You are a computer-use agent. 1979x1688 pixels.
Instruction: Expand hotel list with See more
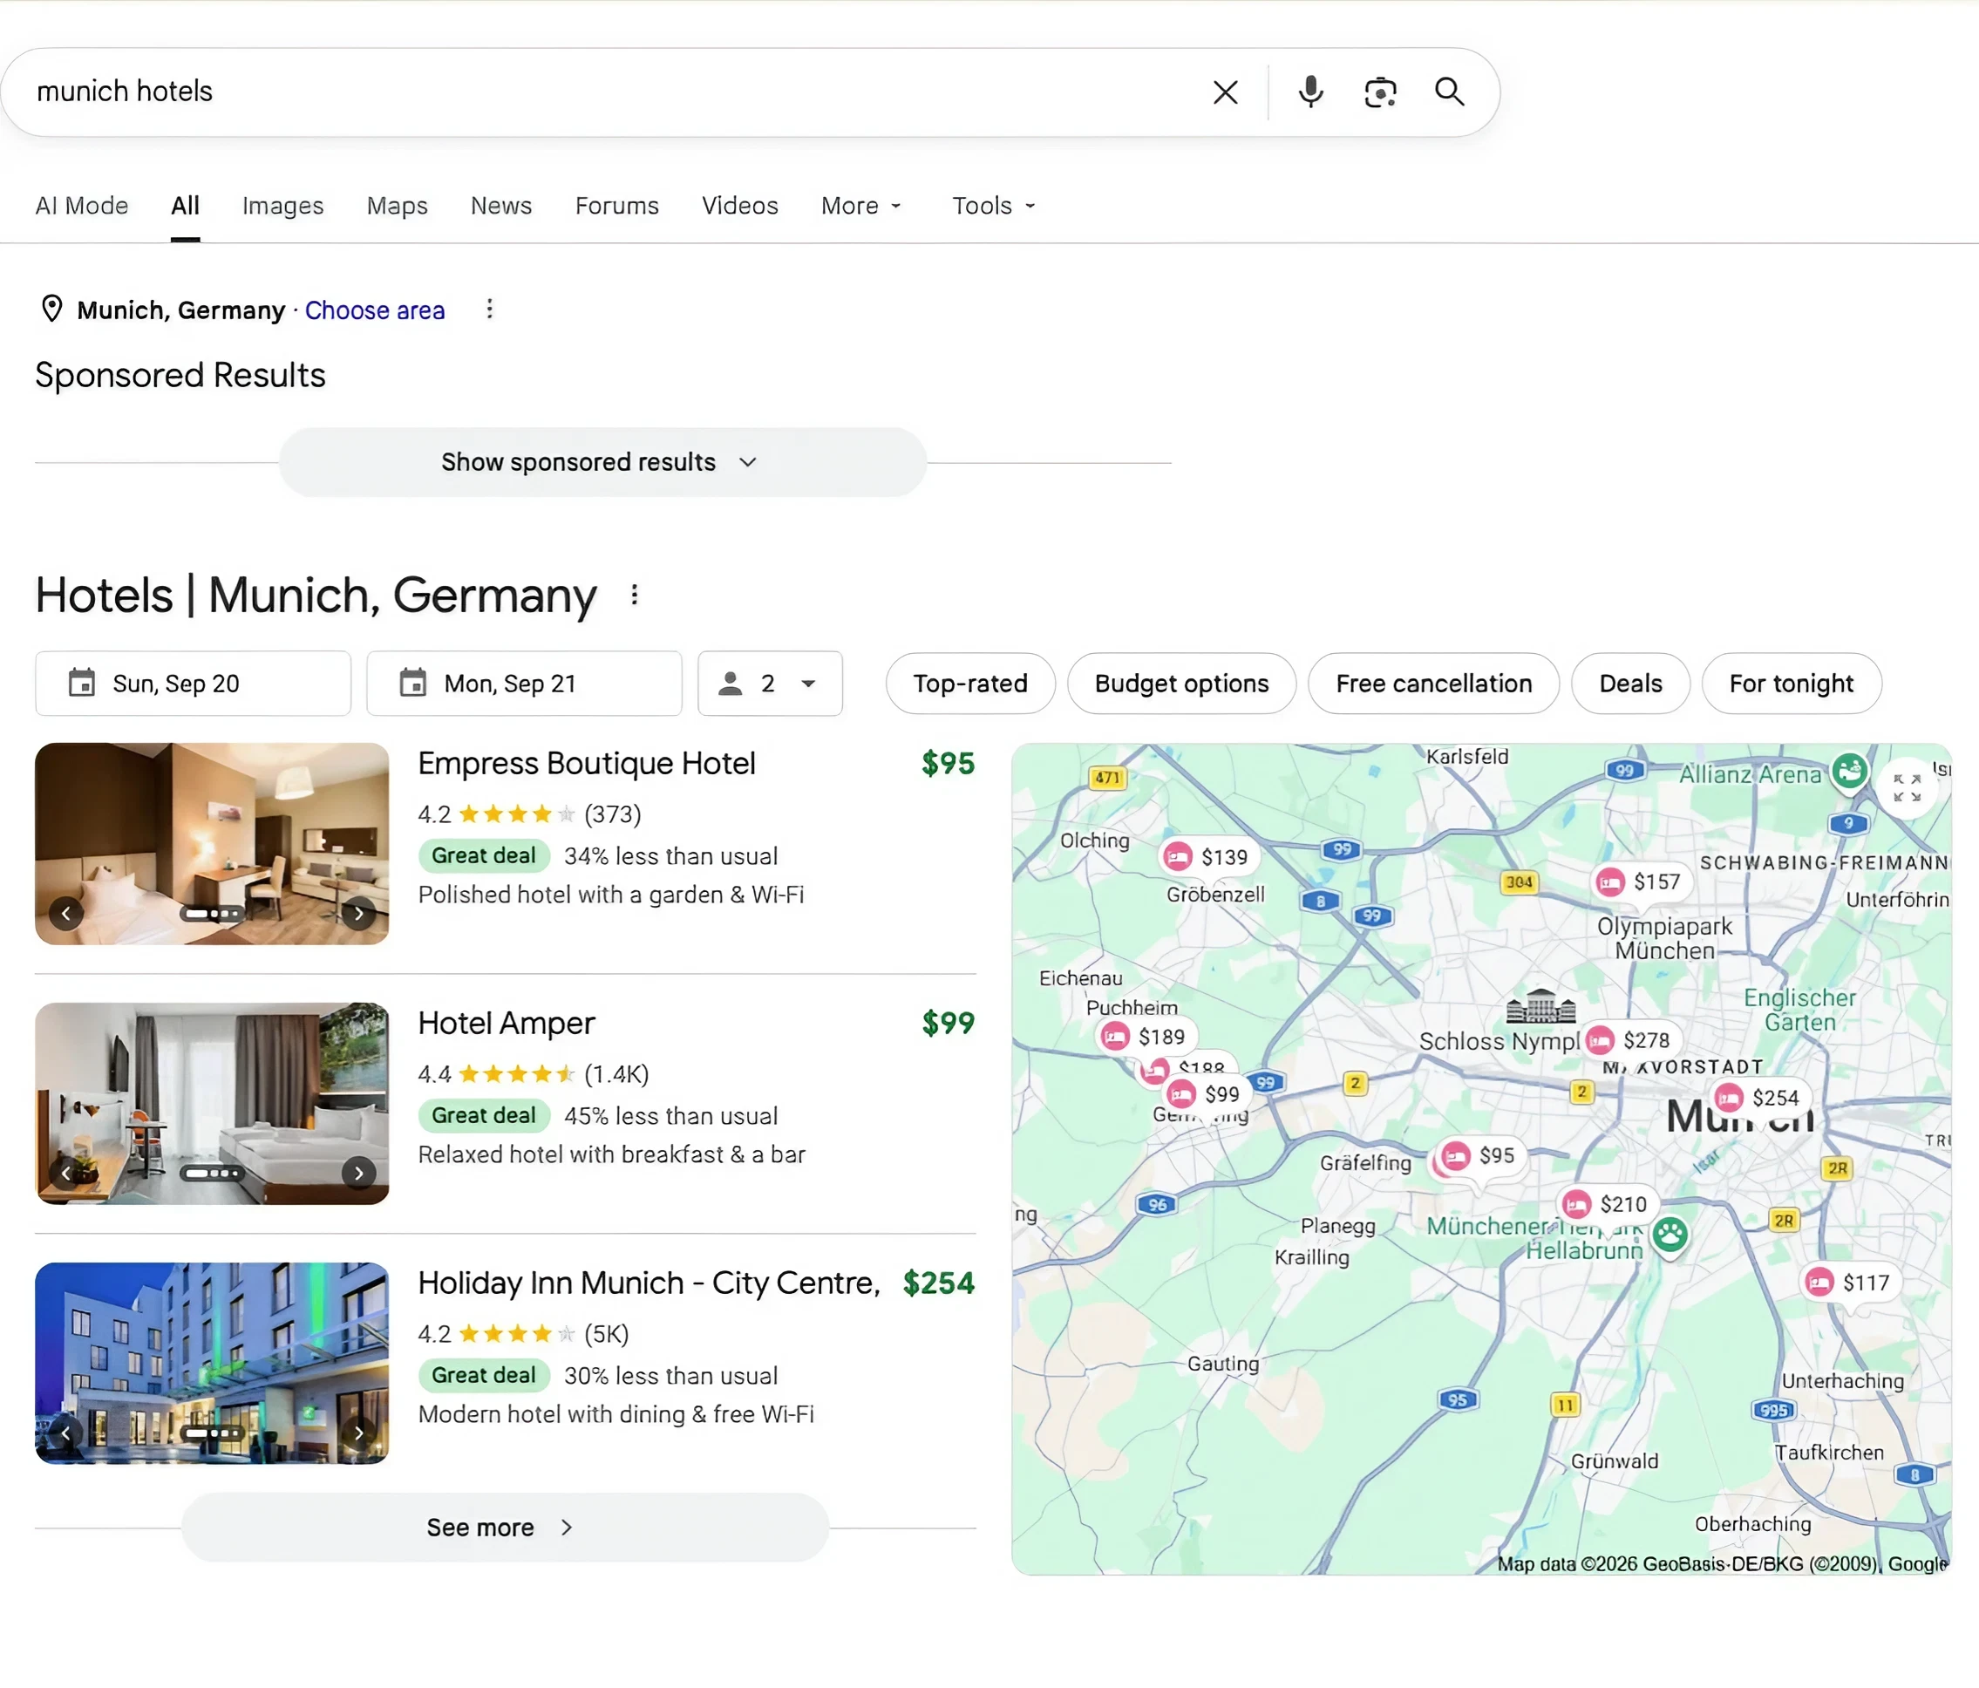(x=504, y=1527)
